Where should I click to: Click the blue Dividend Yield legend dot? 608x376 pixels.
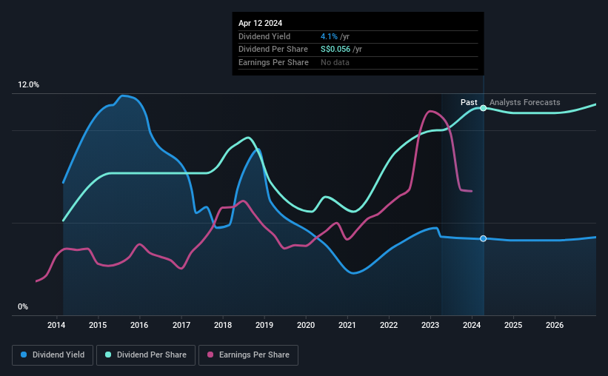coord(24,355)
